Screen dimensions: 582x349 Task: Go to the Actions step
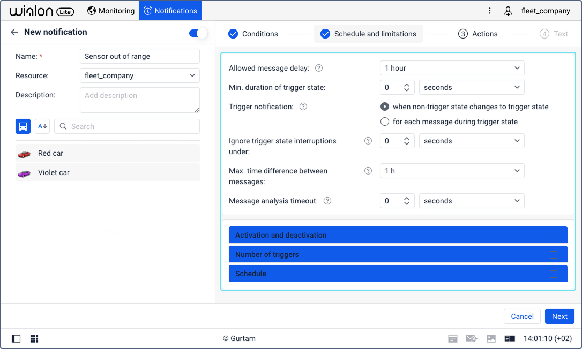(x=478, y=34)
